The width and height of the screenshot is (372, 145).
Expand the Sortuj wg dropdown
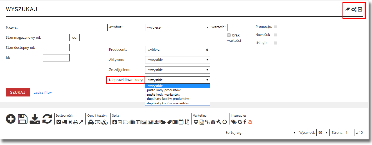coord(270,133)
